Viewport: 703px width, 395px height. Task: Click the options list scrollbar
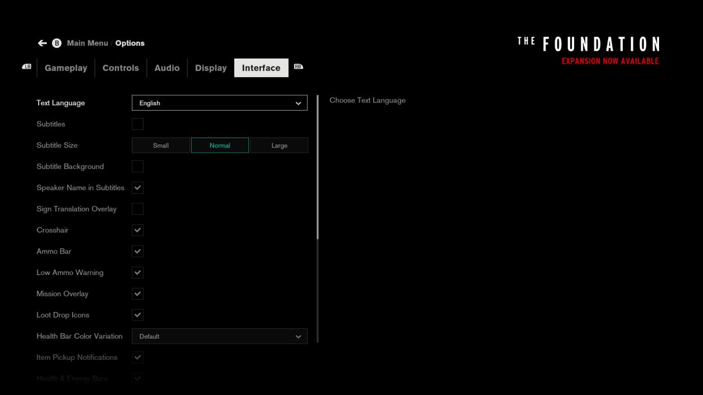pyautogui.click(x=318, y=219)
